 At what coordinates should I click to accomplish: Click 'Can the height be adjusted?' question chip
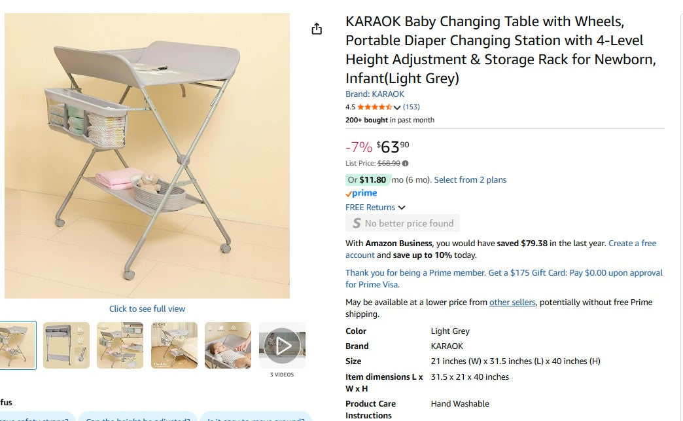[138, 417]
